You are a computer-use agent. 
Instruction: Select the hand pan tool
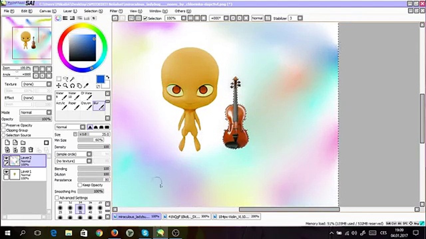79,86
